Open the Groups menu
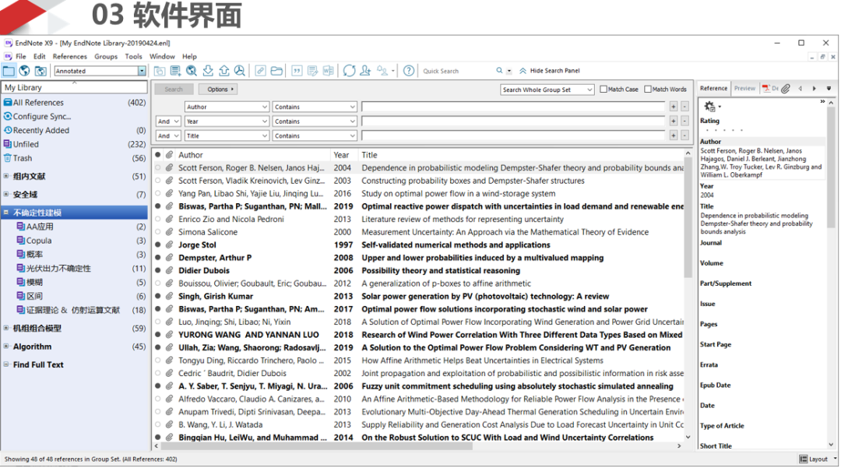The image size is (841, 468). point(106,56)
